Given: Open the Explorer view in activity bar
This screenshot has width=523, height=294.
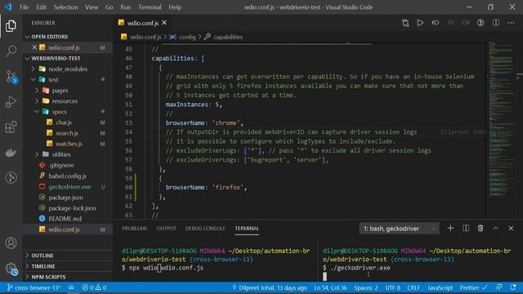Looking at the screenshot, I should coord(11,25).
